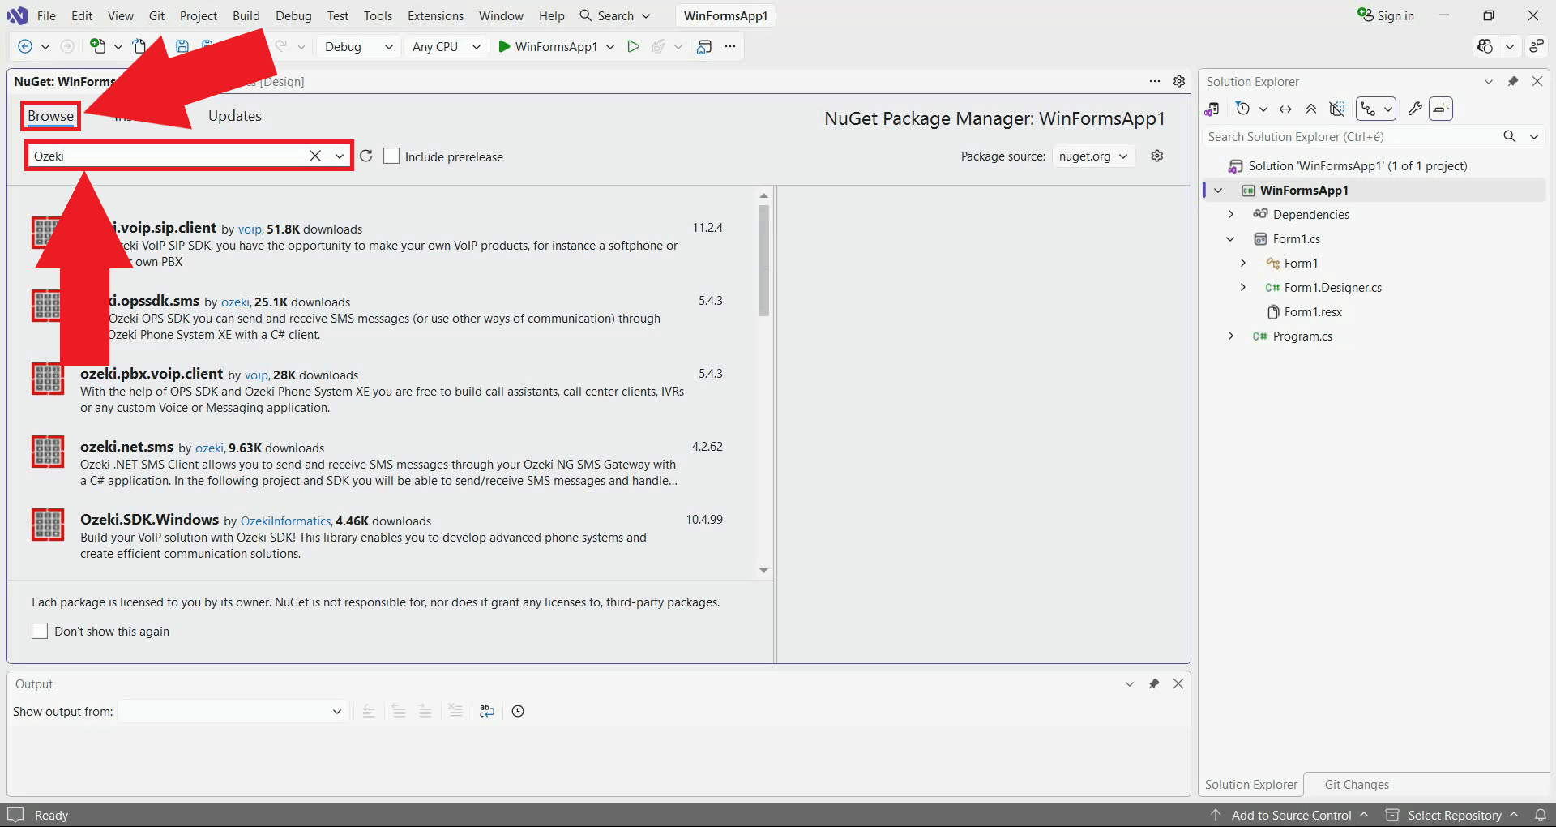Switch Solution Explorer views icon

tap(1212, 109)
